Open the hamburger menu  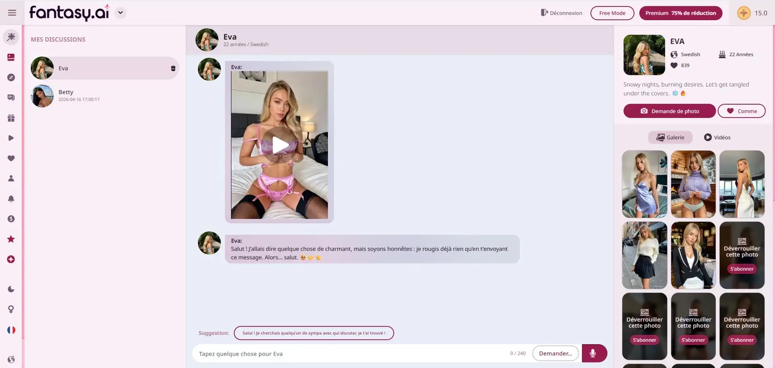coord(12,13)
